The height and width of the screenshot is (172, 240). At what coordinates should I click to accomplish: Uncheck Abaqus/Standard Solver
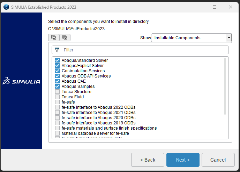pos(58,60)
